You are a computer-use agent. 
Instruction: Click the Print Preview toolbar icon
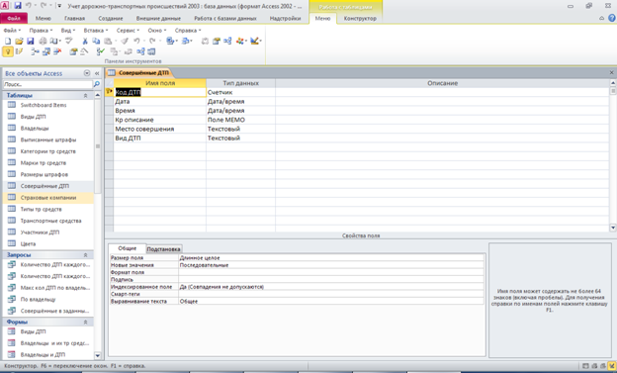click(x=54, y=41)
